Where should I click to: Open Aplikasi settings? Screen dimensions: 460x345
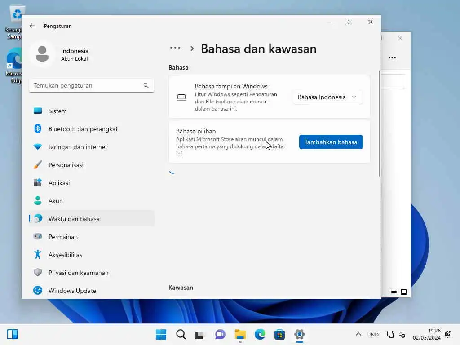(92, 183)
